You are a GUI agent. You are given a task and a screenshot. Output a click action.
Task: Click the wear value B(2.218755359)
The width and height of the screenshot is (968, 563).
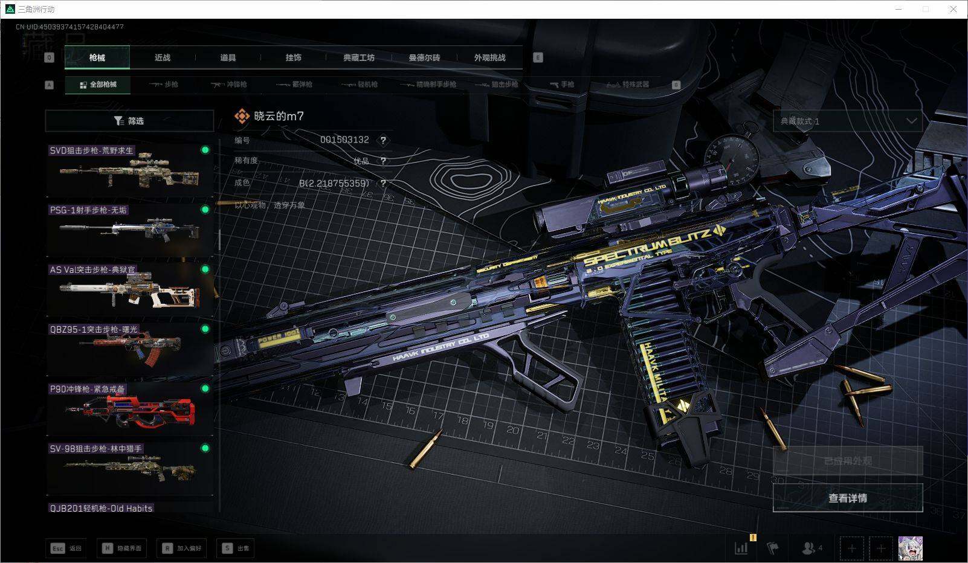[334, 183]
